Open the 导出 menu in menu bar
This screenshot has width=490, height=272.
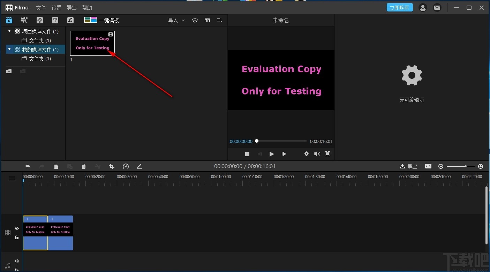pyautogui.click(x=71, y=8)
